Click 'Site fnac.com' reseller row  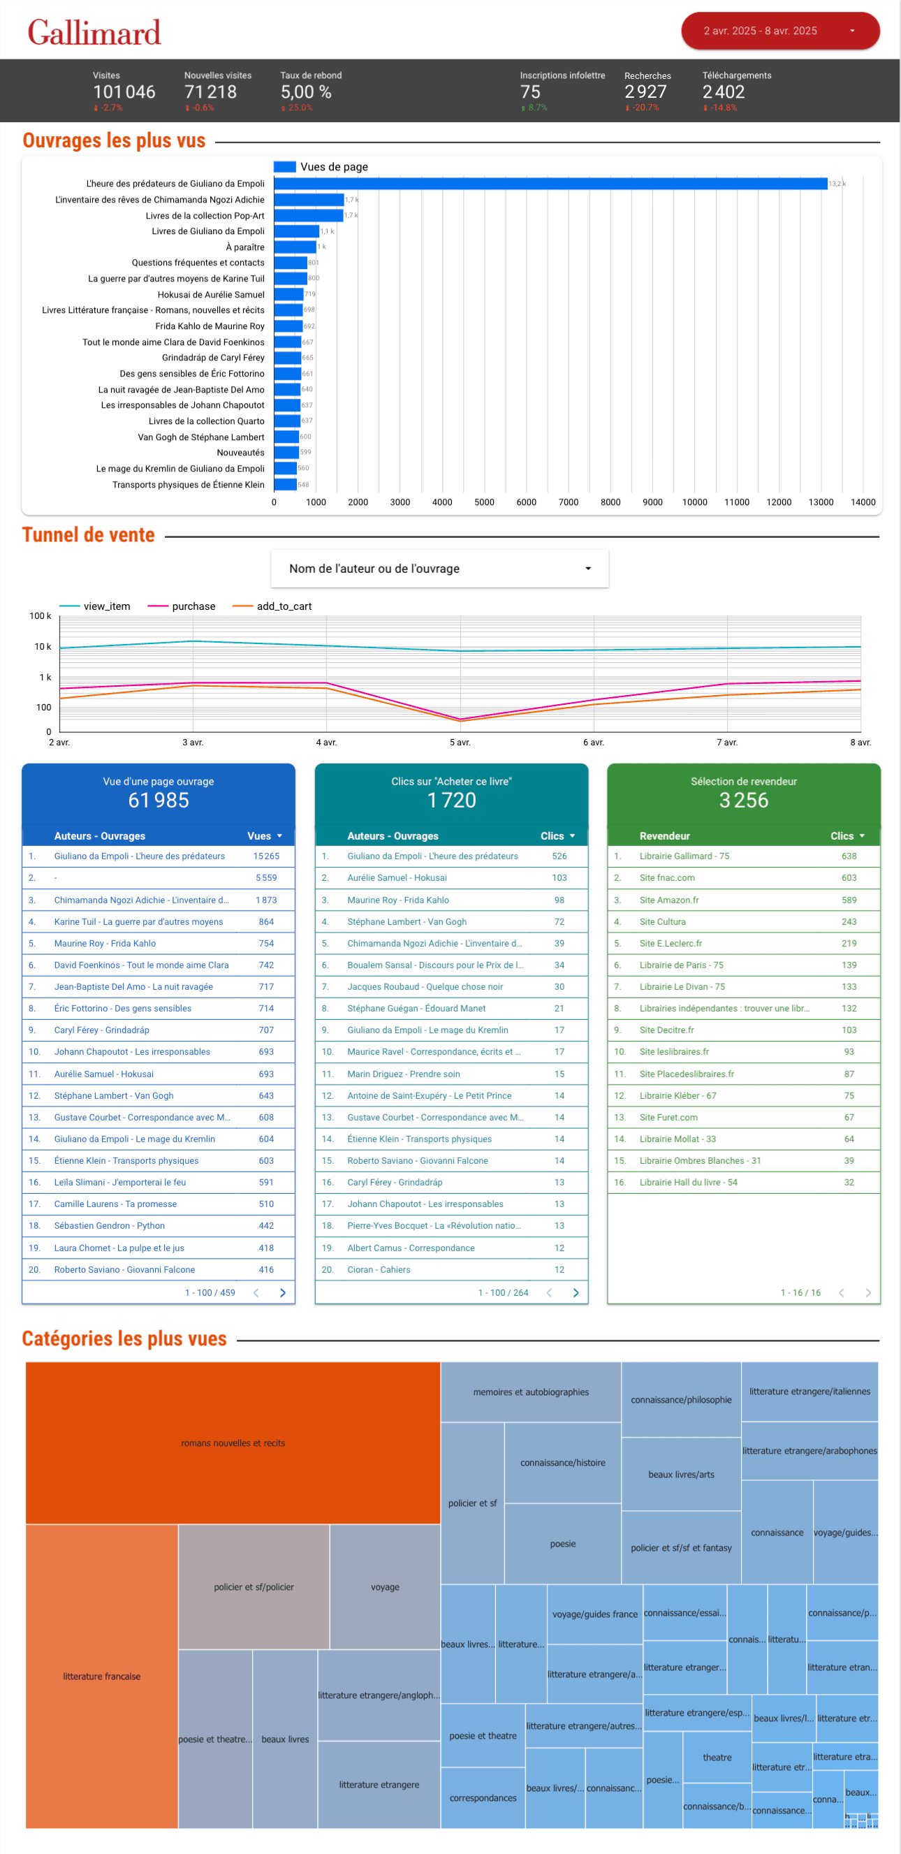pyautogui.click(x=743, y=877)
